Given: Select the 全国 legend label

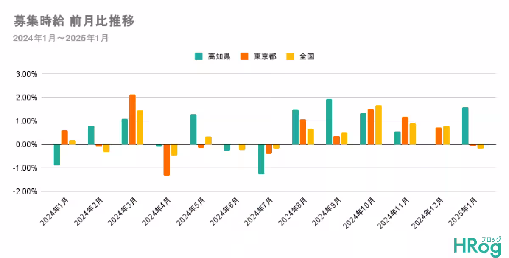Looking at the screenshot, I should (307, 56).
